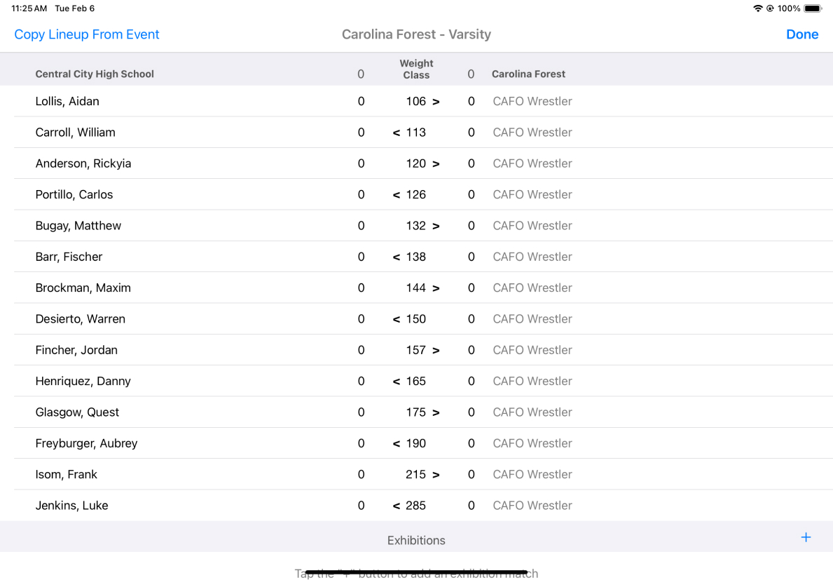
Task: Tap Central City score for Barr, Fischer
Action: (x=361, y=257)
